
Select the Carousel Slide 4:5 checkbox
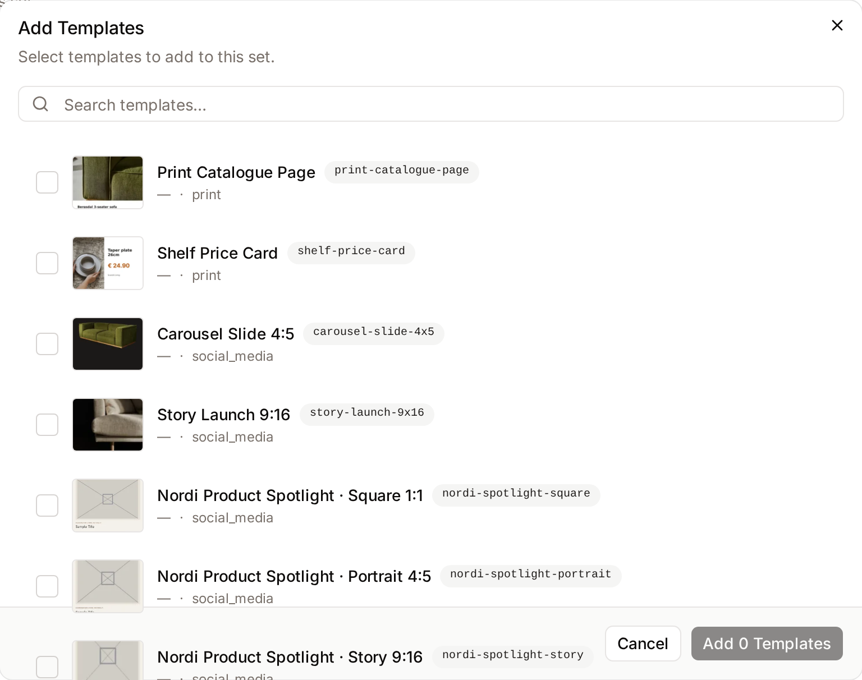(x=47, y=344)
